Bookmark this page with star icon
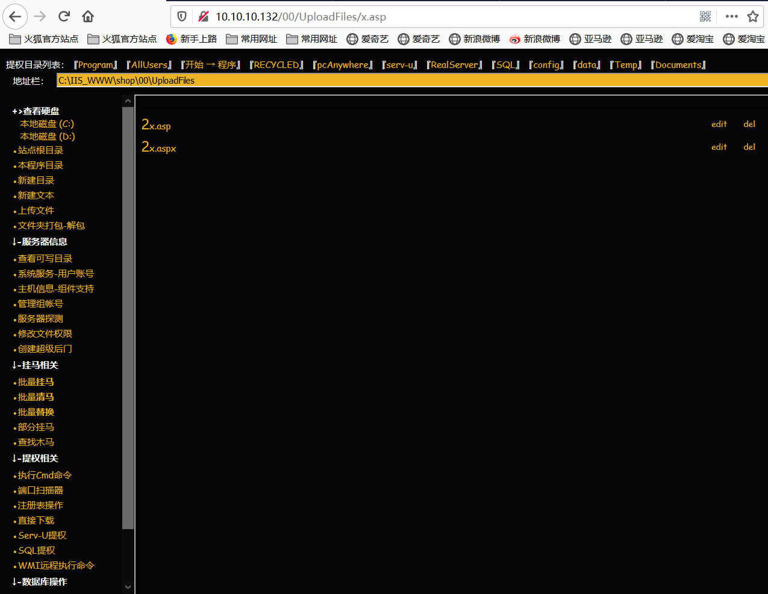Image resolution: width=768 pixels, height=594 pixels. [x=753, y=16]
